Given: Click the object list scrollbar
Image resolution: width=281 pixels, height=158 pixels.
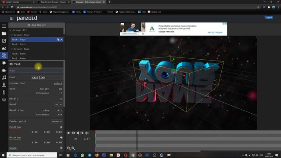Looking at the screenshot, I should pyautogui.click(x=64, y=31).
